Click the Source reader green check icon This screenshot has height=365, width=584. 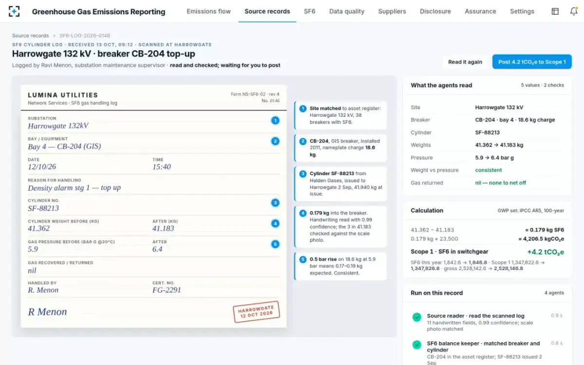[x=417, y=317]
